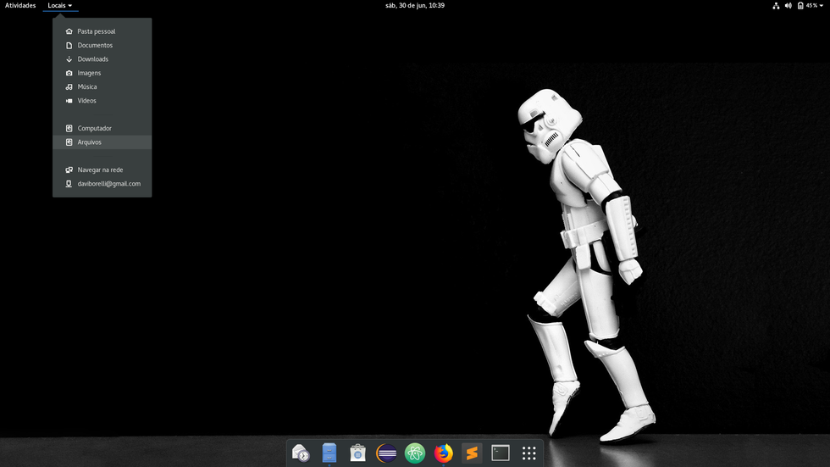
Task: Open Documentos from Locais menu
Action: 102,45
